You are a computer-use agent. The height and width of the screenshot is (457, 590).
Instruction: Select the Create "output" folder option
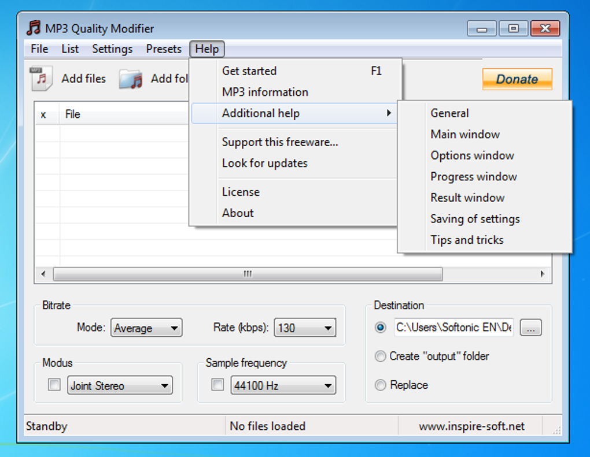point(381,356)
